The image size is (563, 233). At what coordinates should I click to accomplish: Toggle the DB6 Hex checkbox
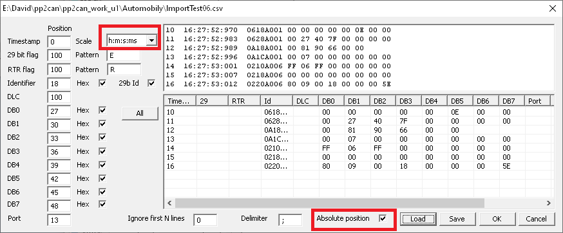point(102,192)
